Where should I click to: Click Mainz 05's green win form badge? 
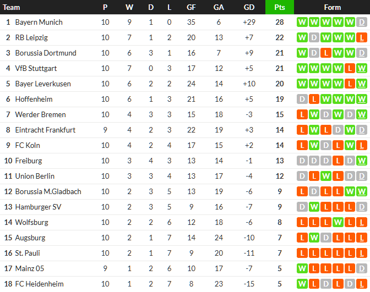tap(302, 268)
